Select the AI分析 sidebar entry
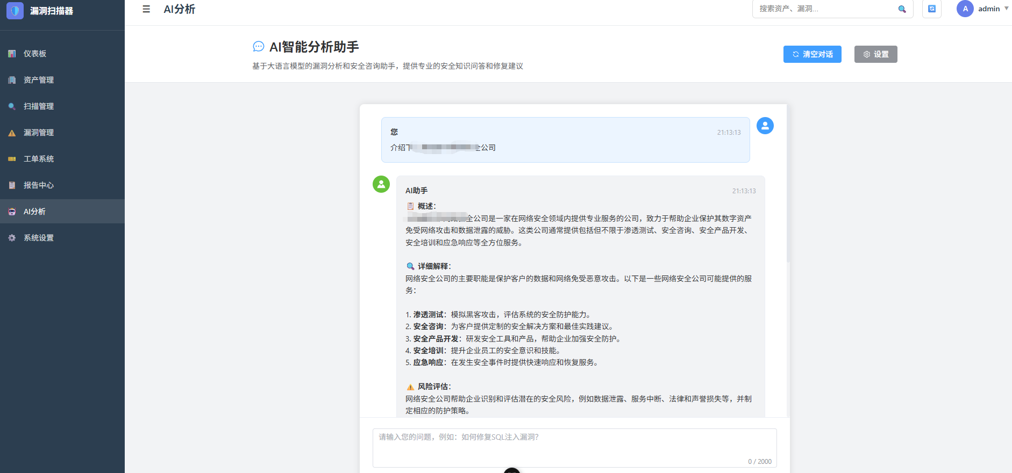The height and width of the screenshot is (473, 1012). click(x=34, y=212)
